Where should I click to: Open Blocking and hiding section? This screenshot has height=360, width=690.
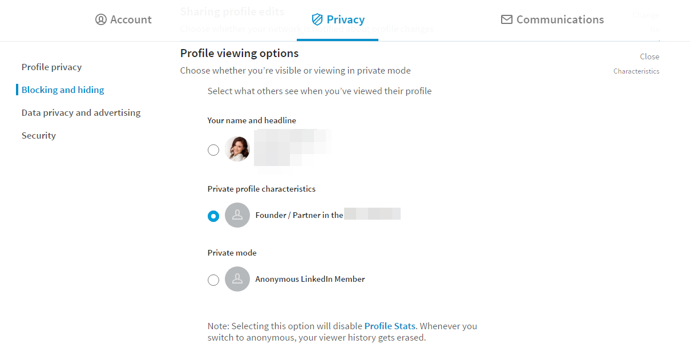coord(63,90)
